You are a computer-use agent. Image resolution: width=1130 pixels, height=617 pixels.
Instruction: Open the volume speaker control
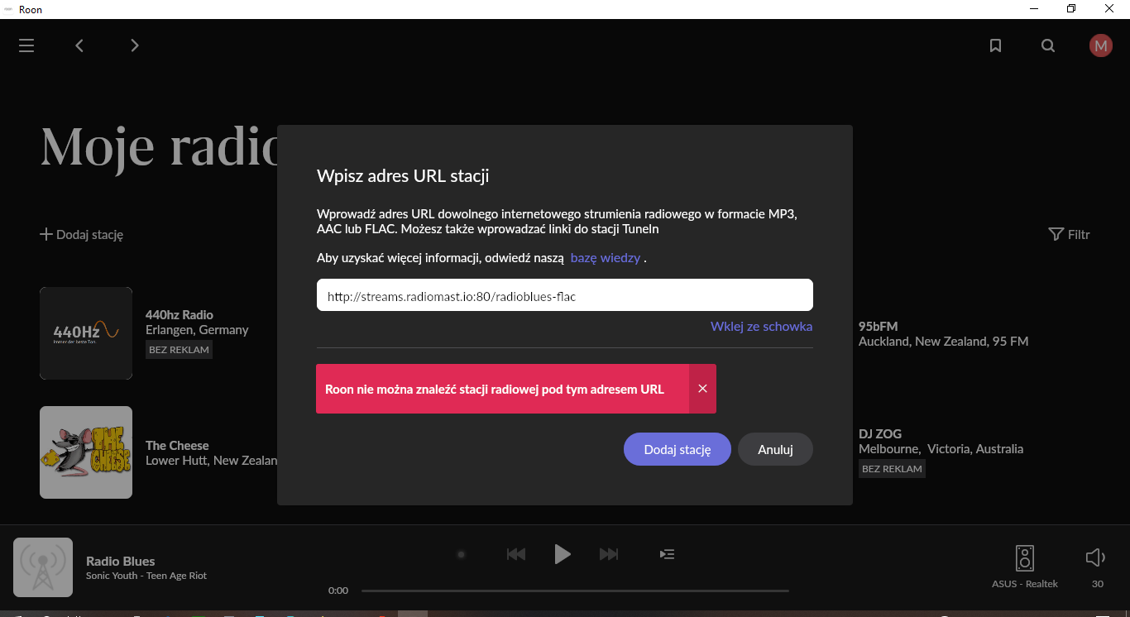click(x=1095, y=558)
